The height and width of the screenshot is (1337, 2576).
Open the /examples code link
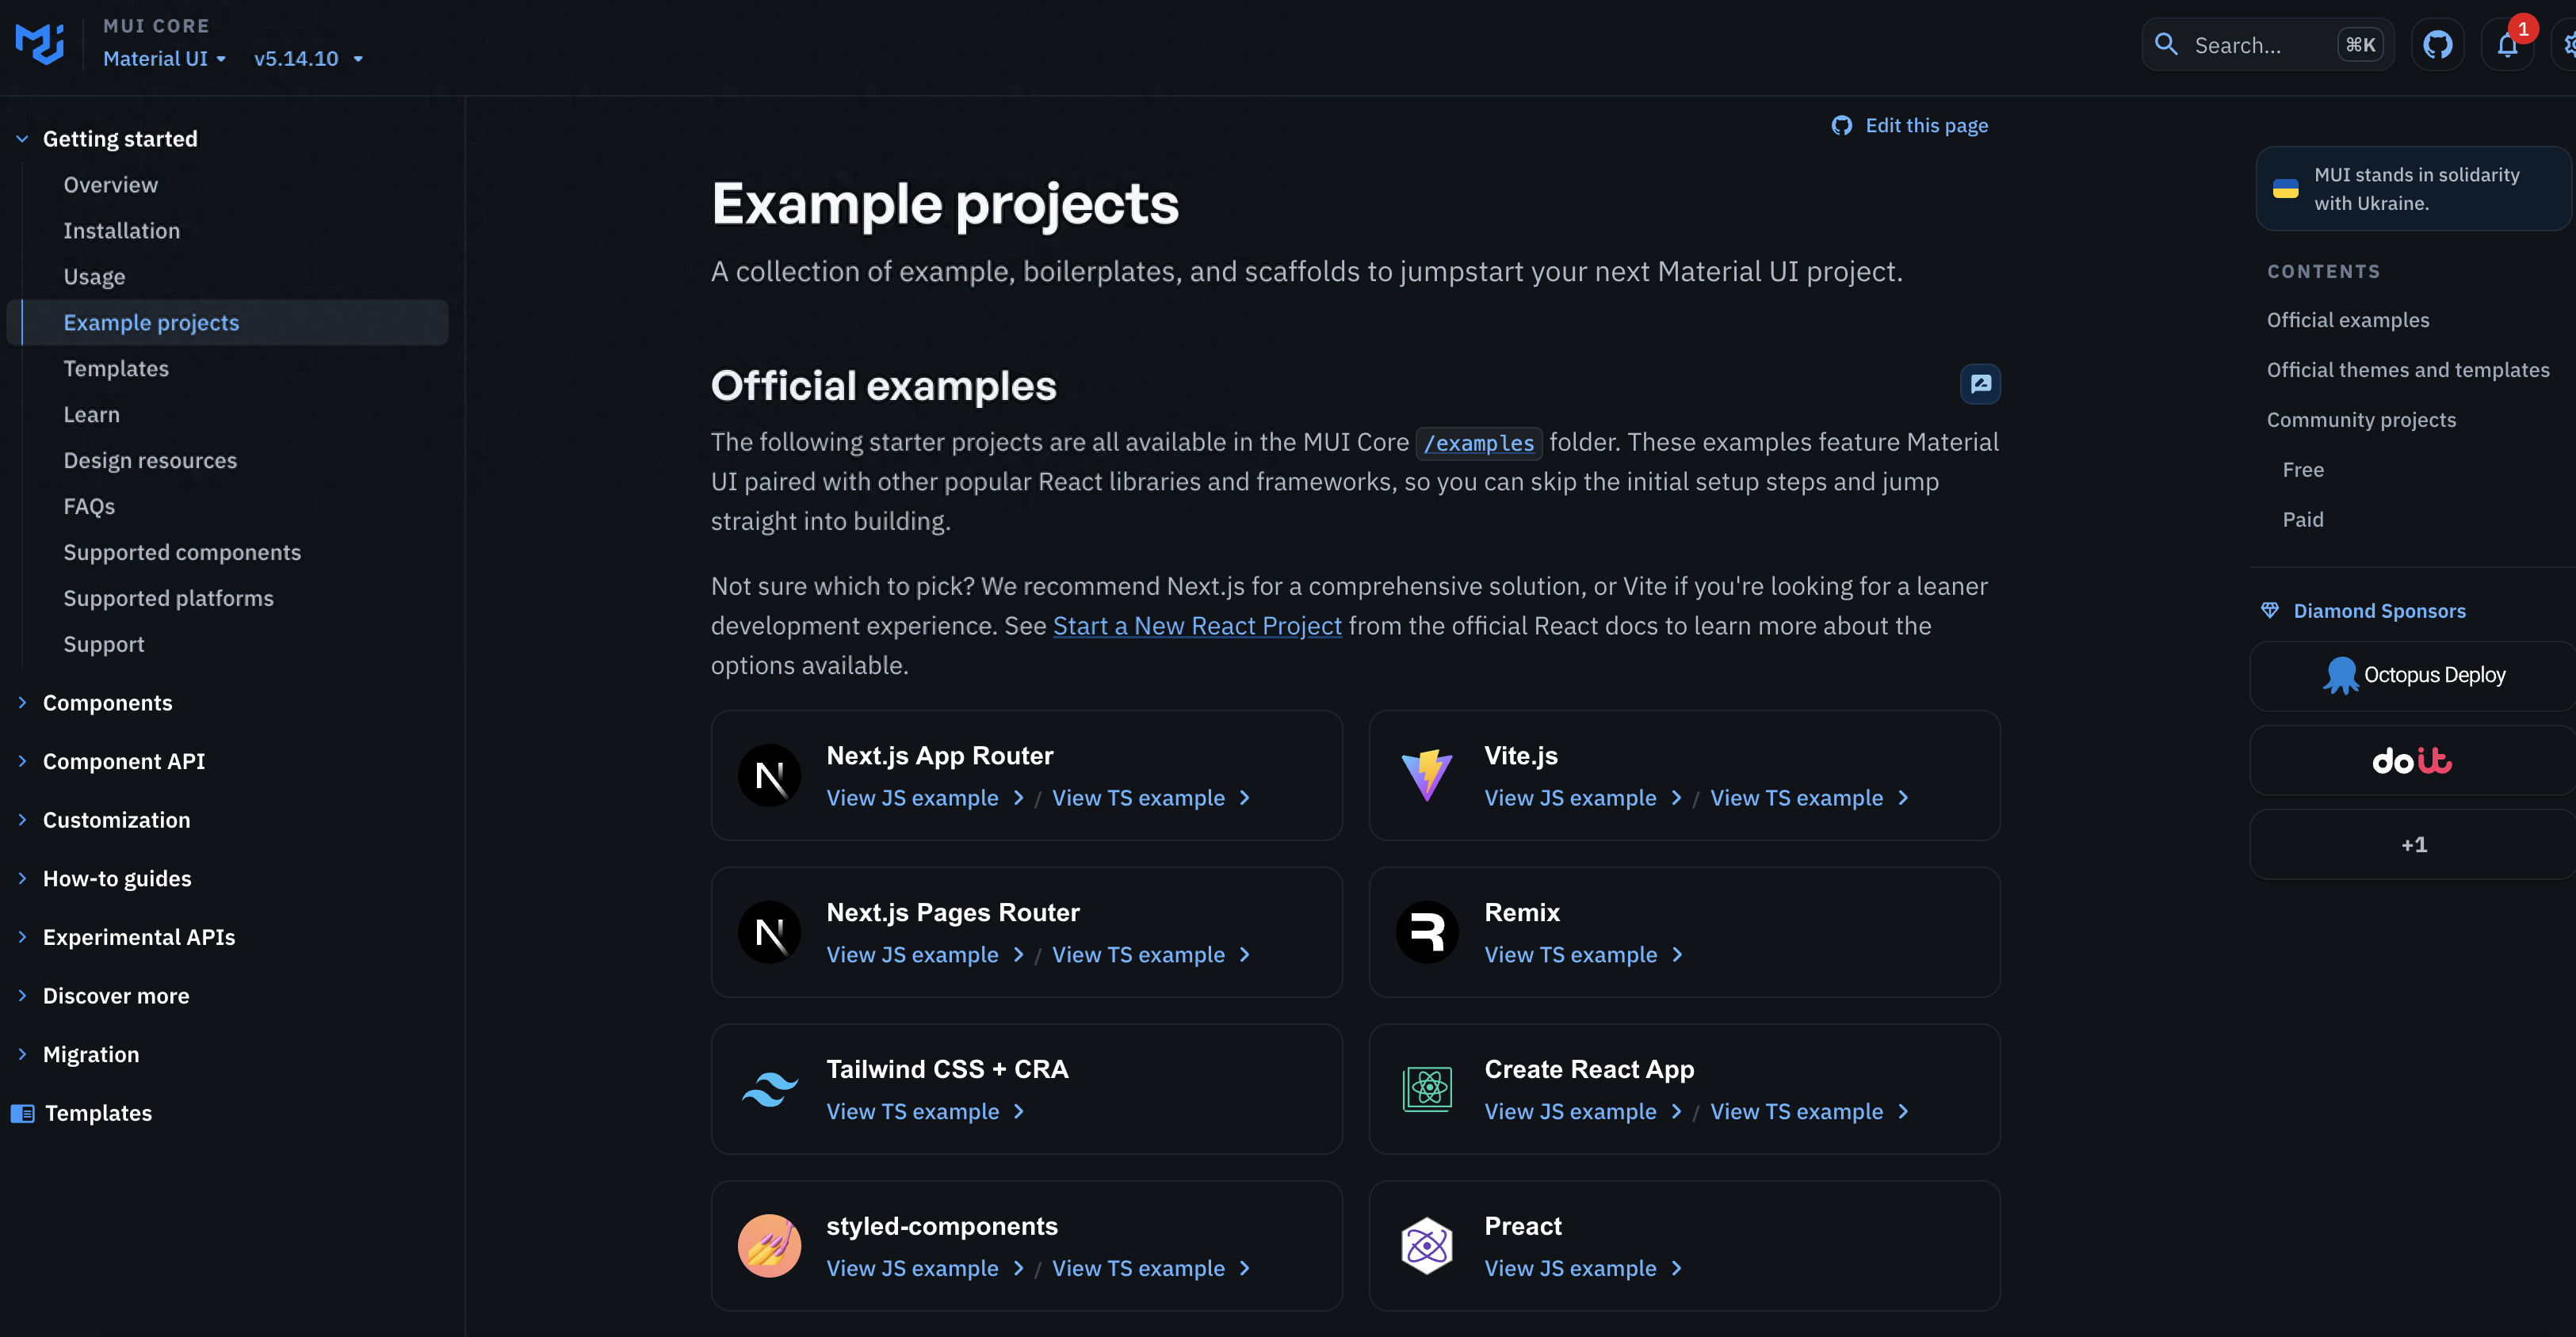pos(1479,443)
